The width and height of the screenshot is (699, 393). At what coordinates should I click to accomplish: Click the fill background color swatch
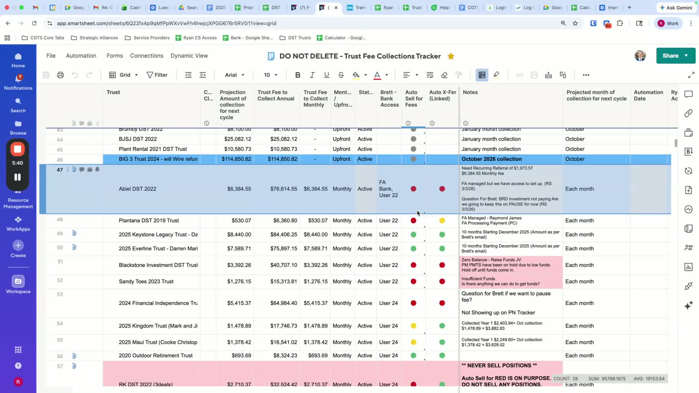tap(356, 75)
